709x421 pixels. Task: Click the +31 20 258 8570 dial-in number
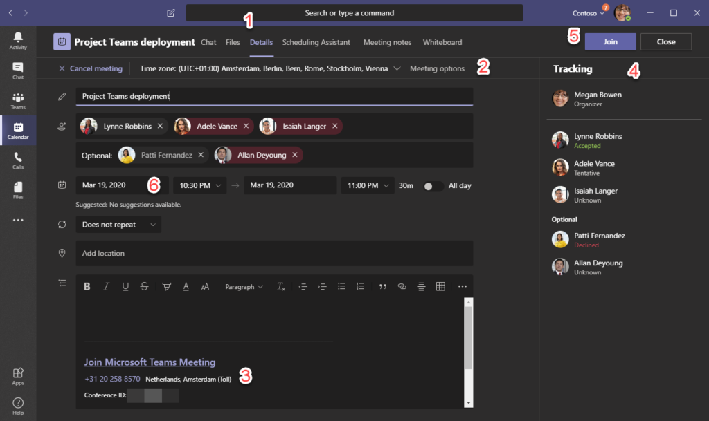coord(112,379)
